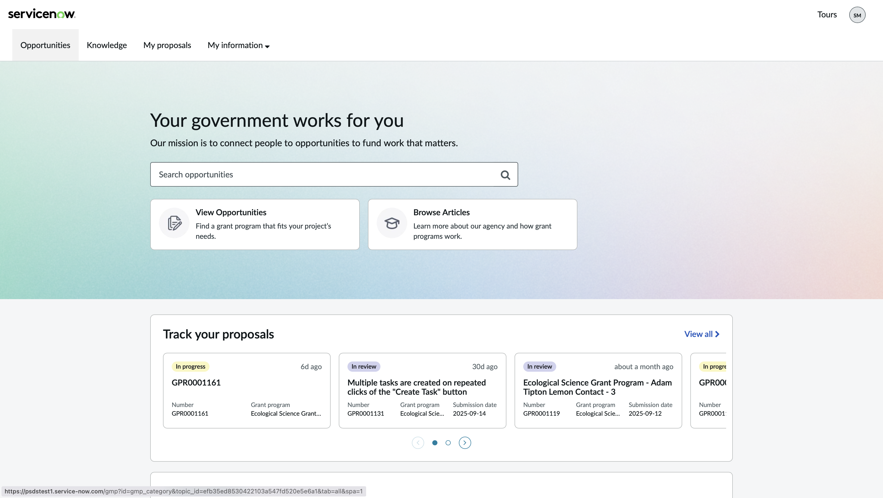Click the ServiceNow logo
The width and height of the screenshot is (883, 498).
[x=41, y=14]
